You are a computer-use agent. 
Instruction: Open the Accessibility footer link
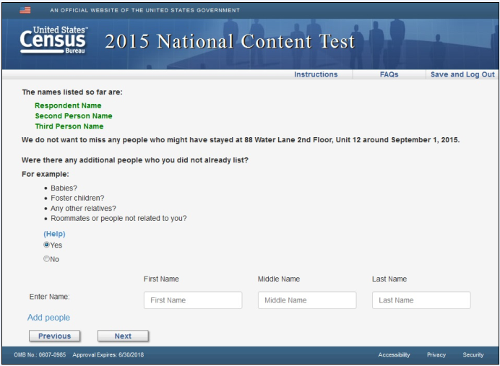point(394,355)
